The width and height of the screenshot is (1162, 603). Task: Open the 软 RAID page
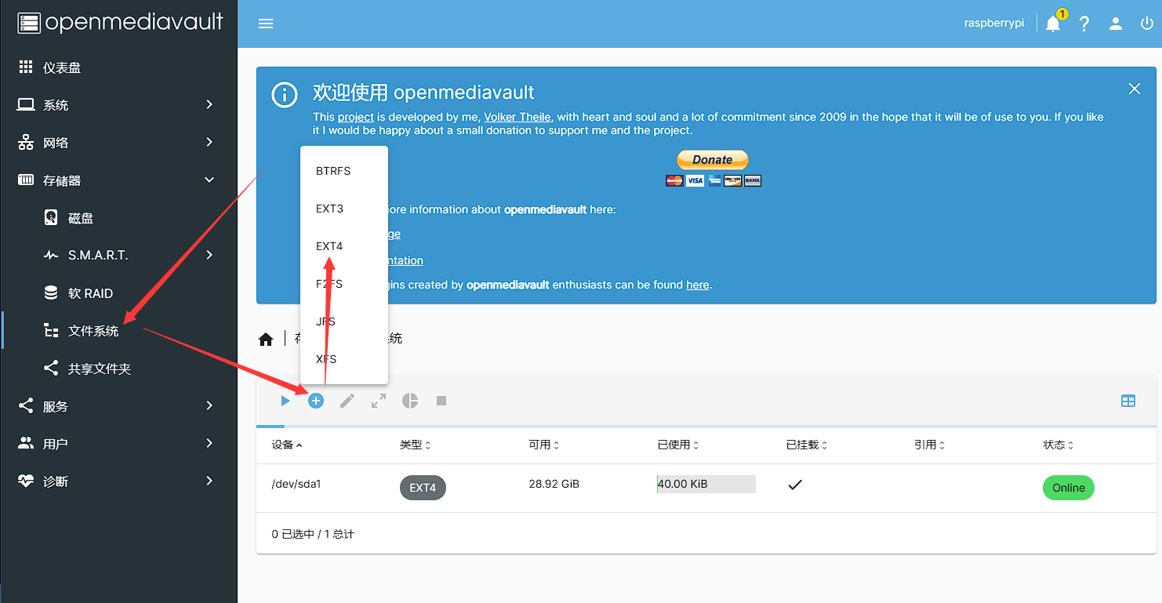118,293
